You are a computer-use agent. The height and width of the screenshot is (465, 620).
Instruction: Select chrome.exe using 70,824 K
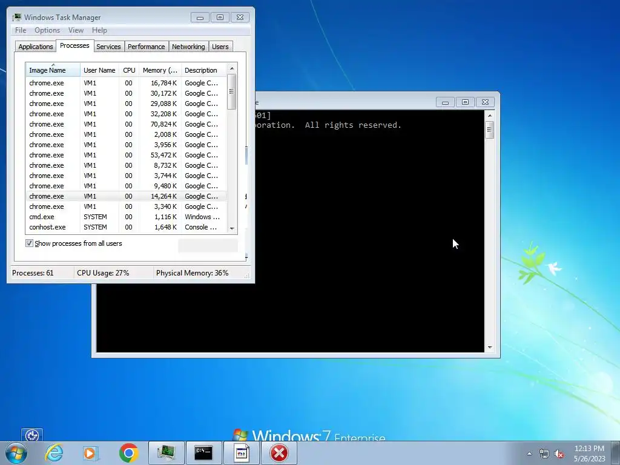(x=126, y=124)
